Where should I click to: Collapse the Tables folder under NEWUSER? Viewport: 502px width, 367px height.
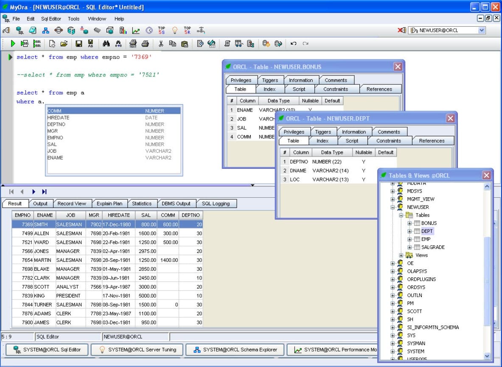coord(401,215)
